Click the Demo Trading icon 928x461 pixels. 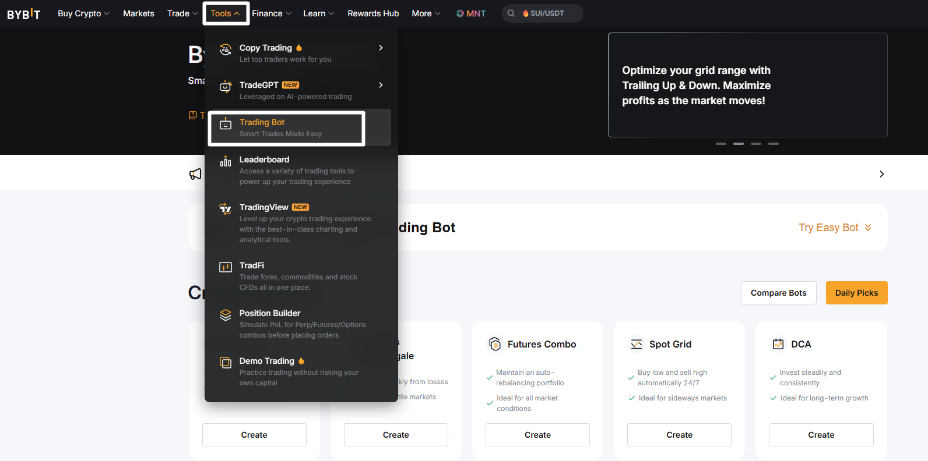(x=226, y=363)
